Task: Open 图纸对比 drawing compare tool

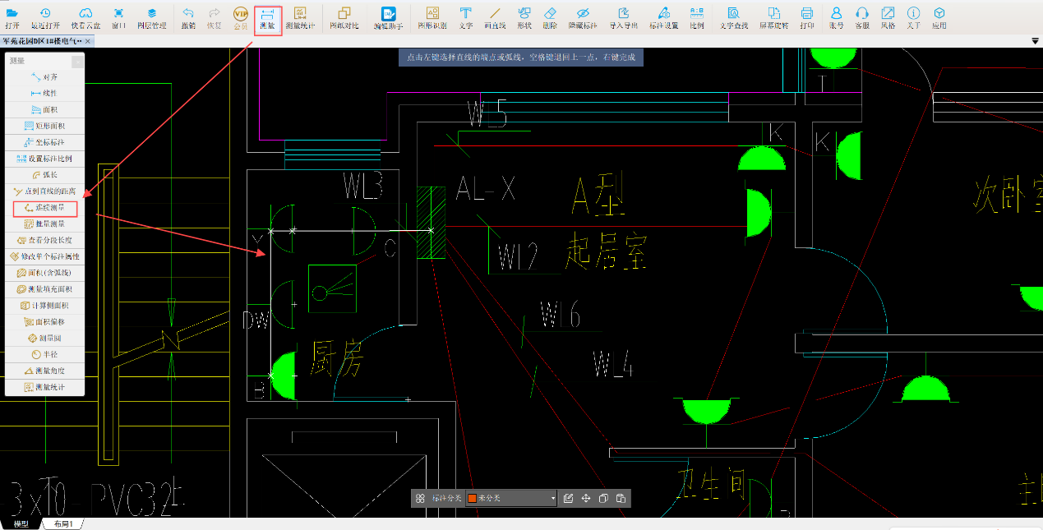Action: coord(344,17)
